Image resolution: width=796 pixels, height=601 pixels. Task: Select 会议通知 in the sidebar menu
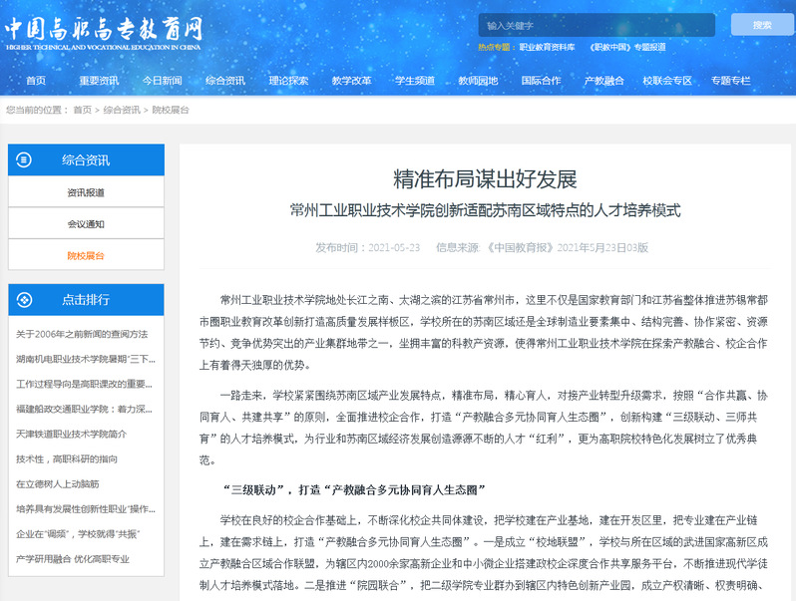click(x=86, y=224)
